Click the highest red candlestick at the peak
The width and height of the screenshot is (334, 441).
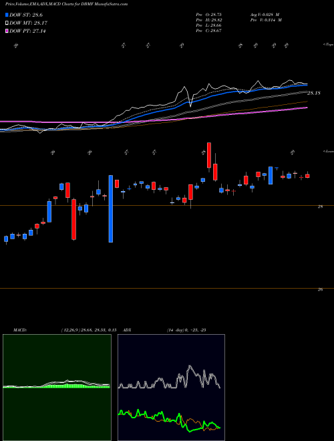click(209, 155)
